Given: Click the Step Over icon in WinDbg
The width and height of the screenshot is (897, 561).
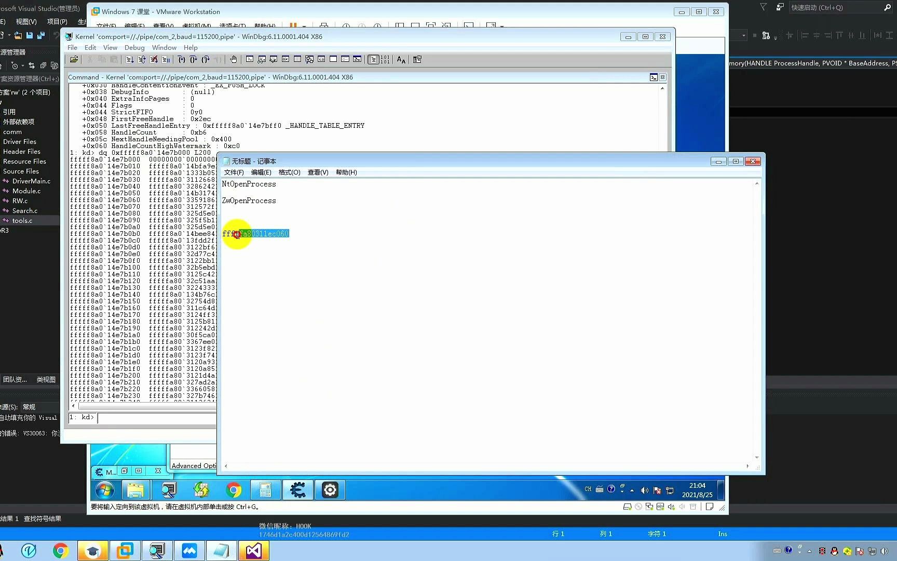Looking at the screenshot, I should pos(193,60).
